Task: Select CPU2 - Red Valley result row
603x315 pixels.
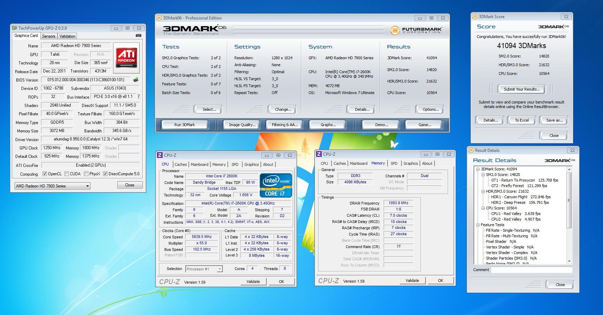Action: (516, 219)
